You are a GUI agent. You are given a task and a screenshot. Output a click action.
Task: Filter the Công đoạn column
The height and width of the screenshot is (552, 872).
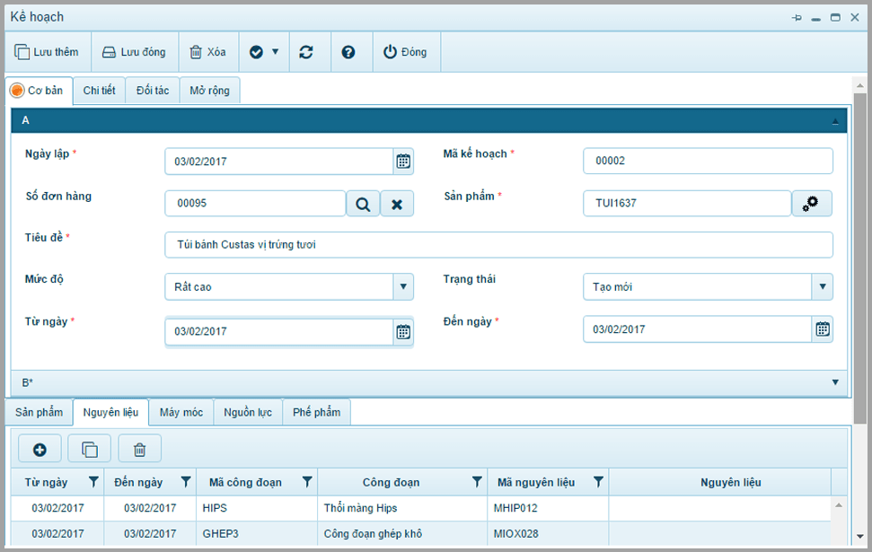pyautogui.click(x=477, y=482)
